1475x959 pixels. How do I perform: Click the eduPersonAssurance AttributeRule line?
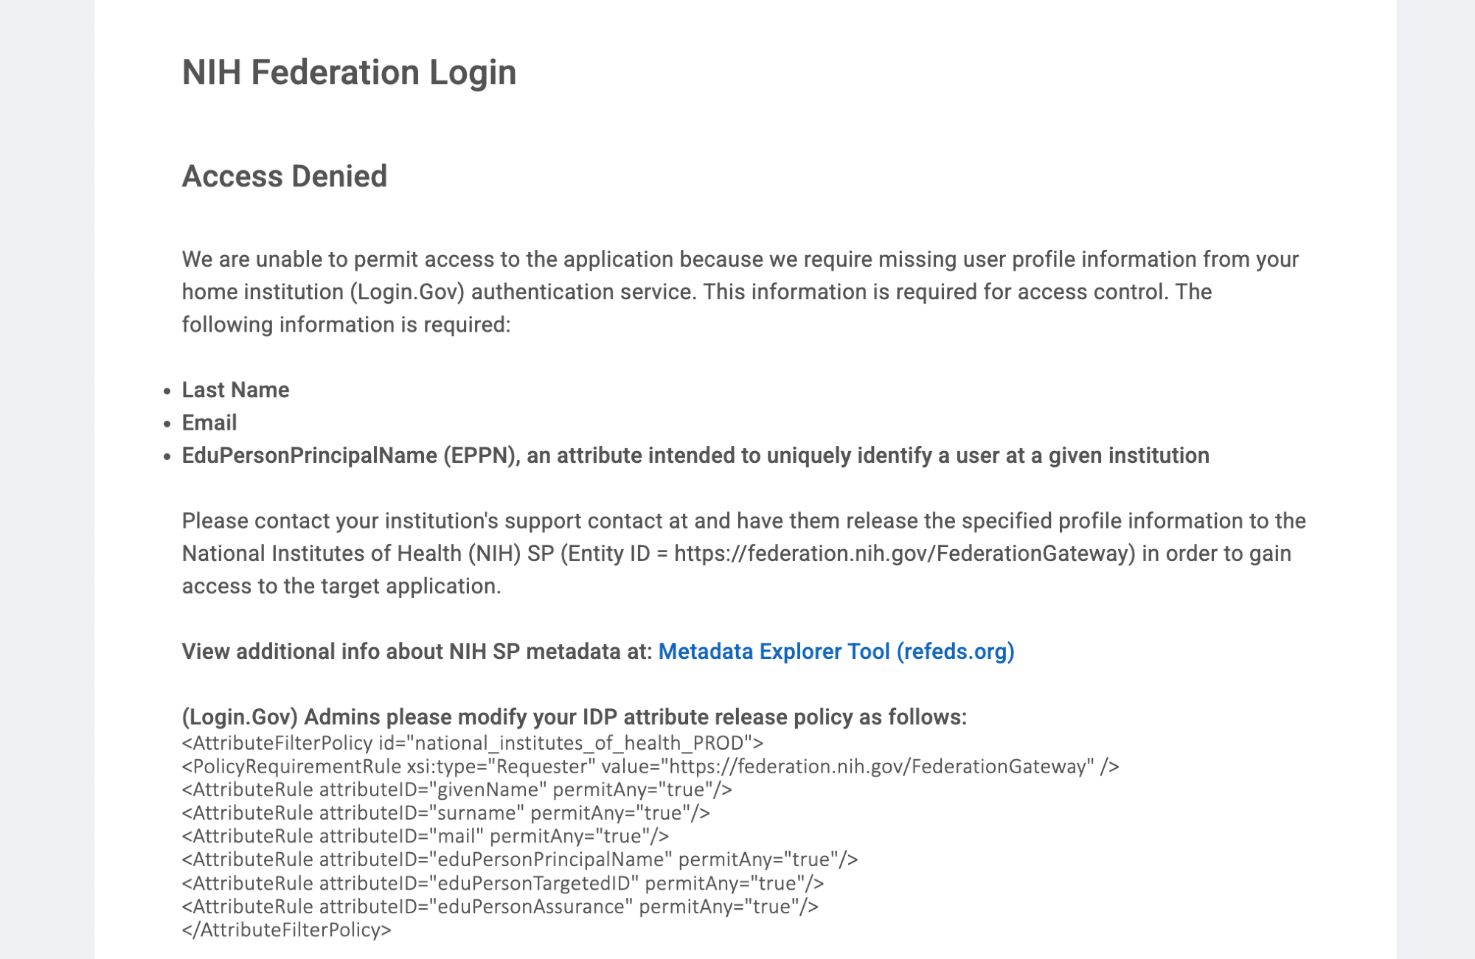[500, 907]
